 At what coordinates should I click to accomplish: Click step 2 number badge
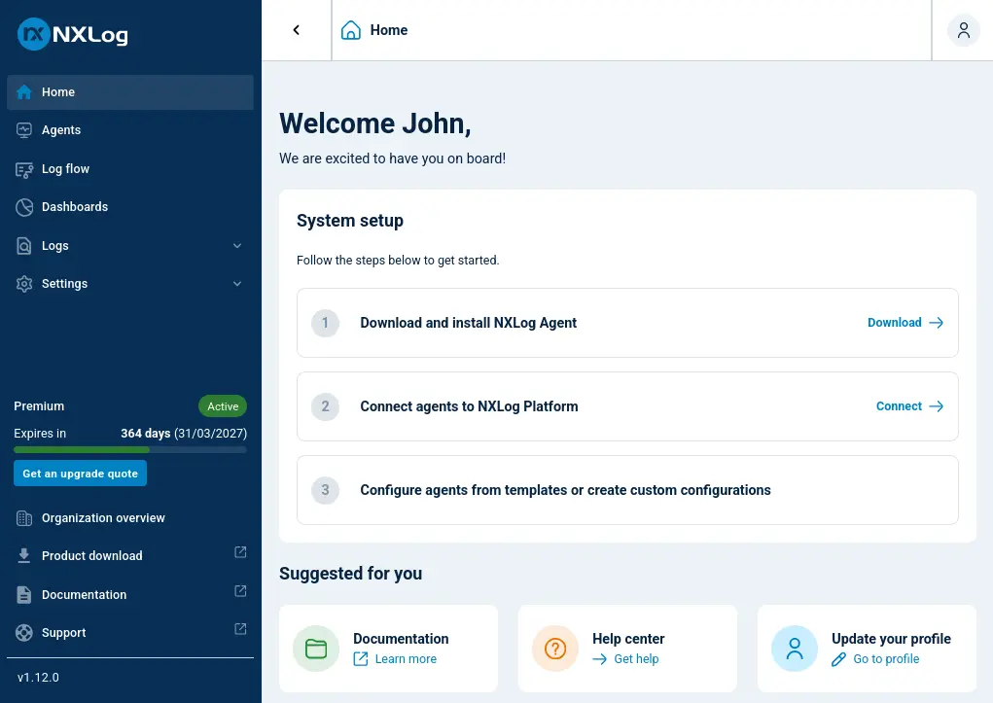[x=325, y=406]
